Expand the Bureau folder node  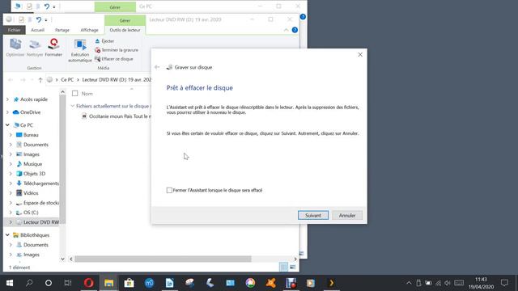(x=11, y=135)
